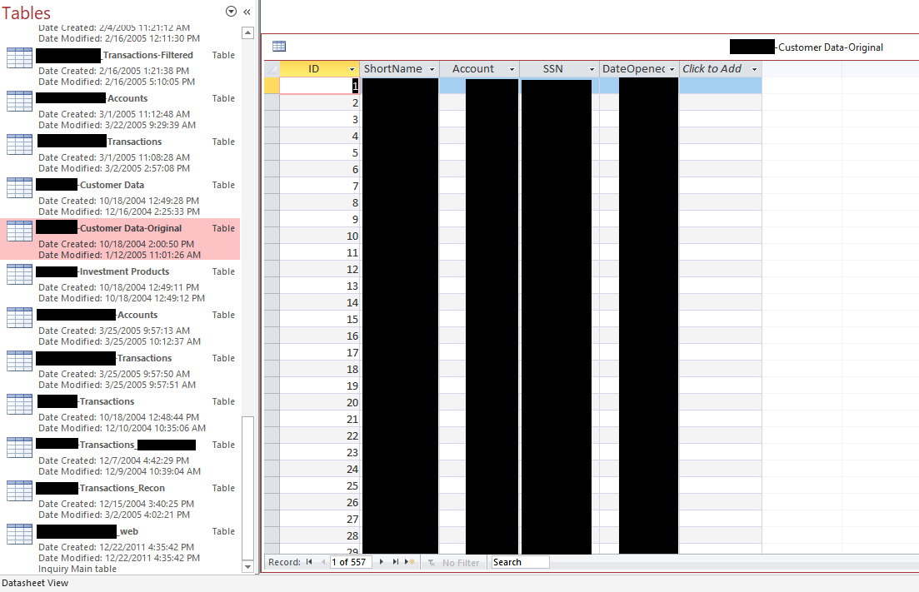Click table icon created 12/7/2004 4:42:29 PM
919x592 pixels.
click(19, 448)
